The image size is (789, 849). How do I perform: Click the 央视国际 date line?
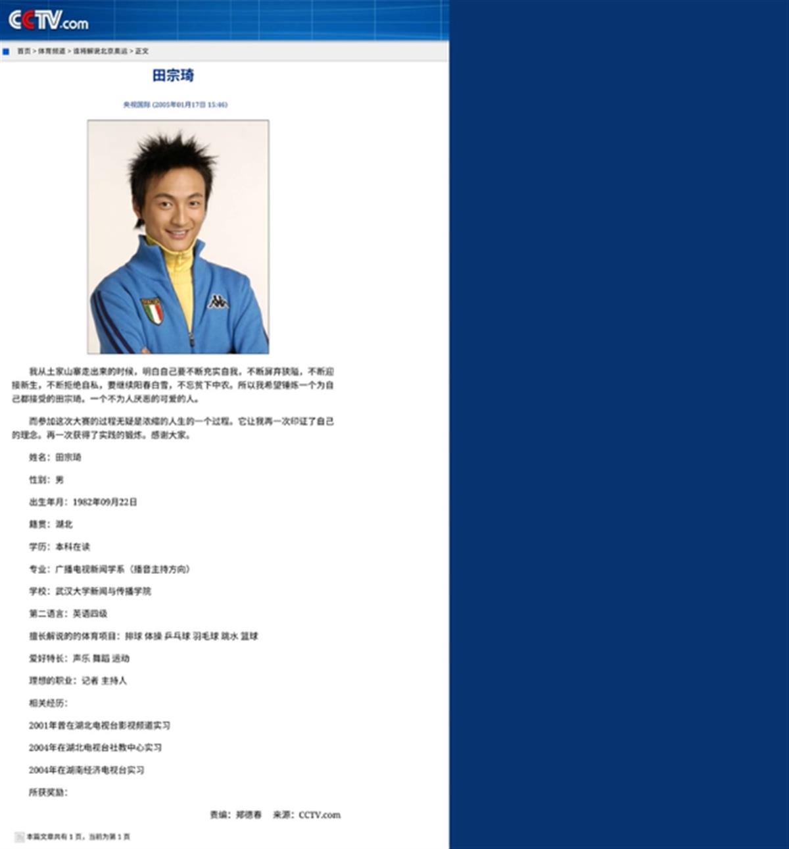[x=175, y=105]
